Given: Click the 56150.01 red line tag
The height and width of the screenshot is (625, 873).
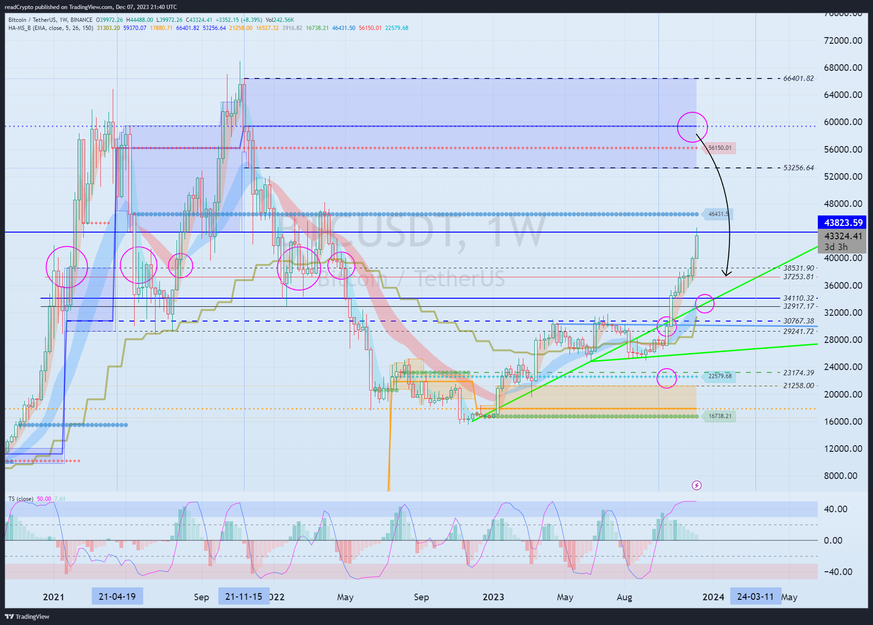Looking at the screenshot, I should (x=720, y=148).
